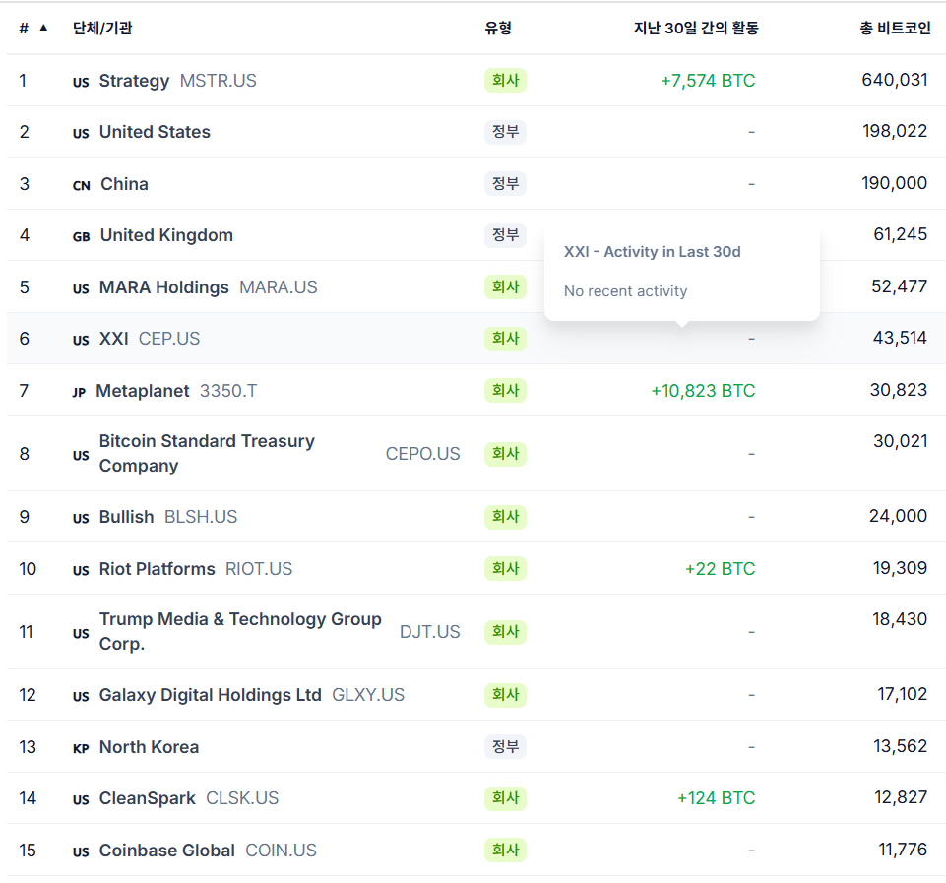This screenshot has height=883, width=946.
Task: Sort by 지난 30일 간의 활동 header
Action: 696,29
